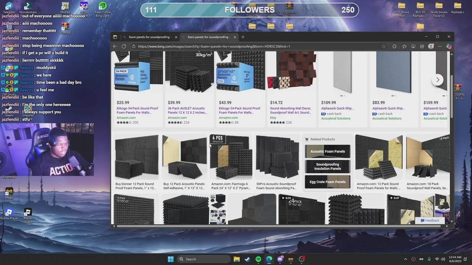This screenshot has height=265, width=472.
Task: Open the Edge extensions puzzle icon
Action: click(x=395, y=46)
